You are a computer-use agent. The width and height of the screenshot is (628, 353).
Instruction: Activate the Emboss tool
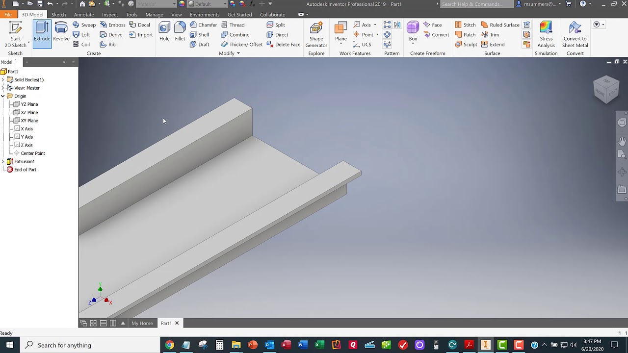point(112,25)
